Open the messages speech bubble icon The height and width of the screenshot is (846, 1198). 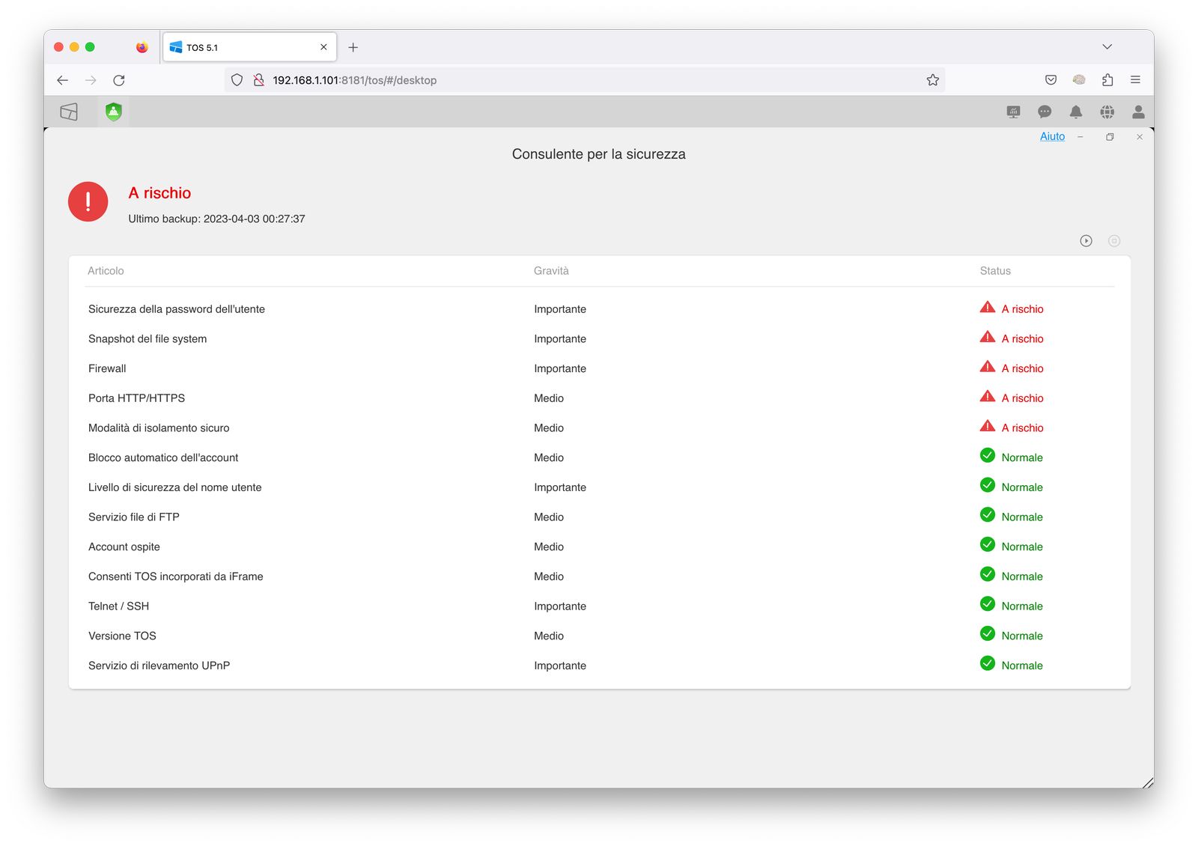click(1045, 112)
